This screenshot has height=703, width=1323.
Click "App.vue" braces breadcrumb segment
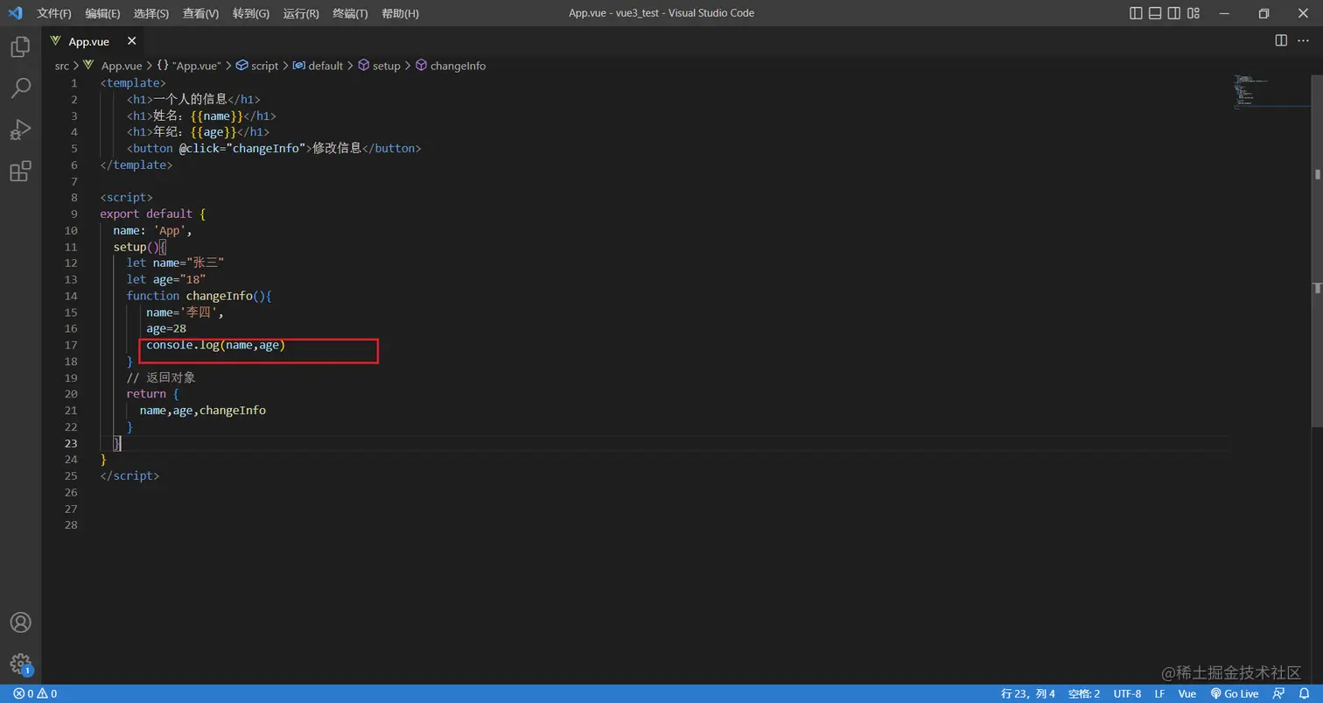point(189,66)
